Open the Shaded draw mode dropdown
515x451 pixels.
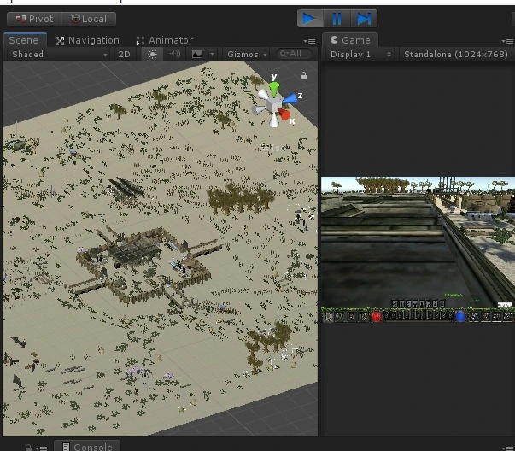[59, 54]
